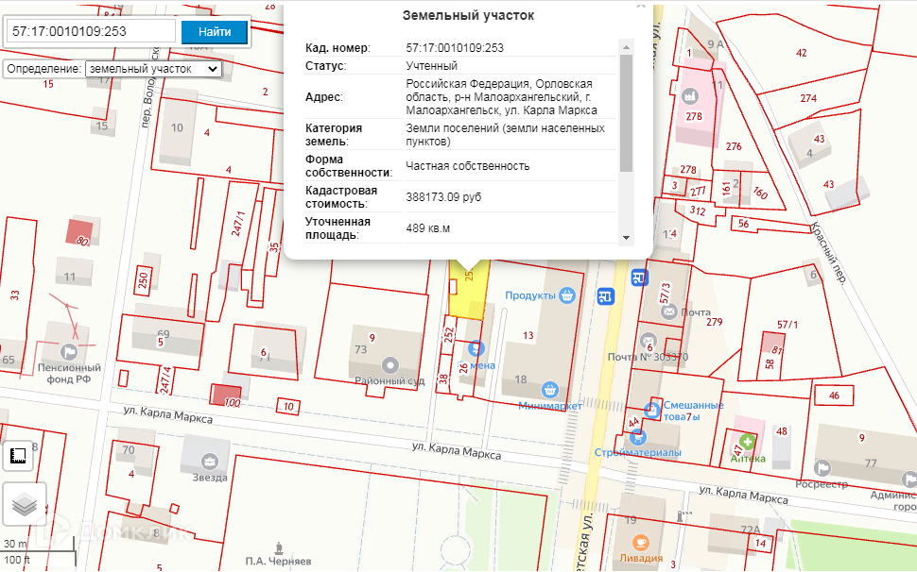This screenshot has height=572, width=917.
Task: Select the Районный суд marker icon
Action: pos(389,366)
